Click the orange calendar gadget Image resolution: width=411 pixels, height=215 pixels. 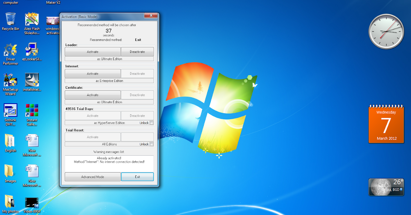386,124
